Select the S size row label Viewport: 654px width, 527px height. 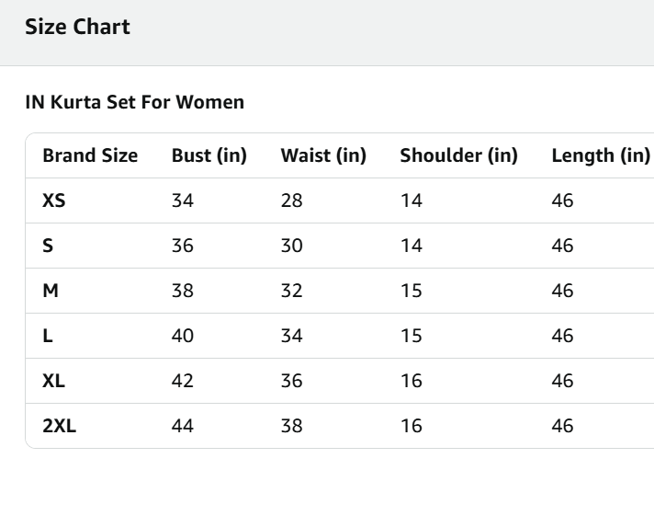48,246
